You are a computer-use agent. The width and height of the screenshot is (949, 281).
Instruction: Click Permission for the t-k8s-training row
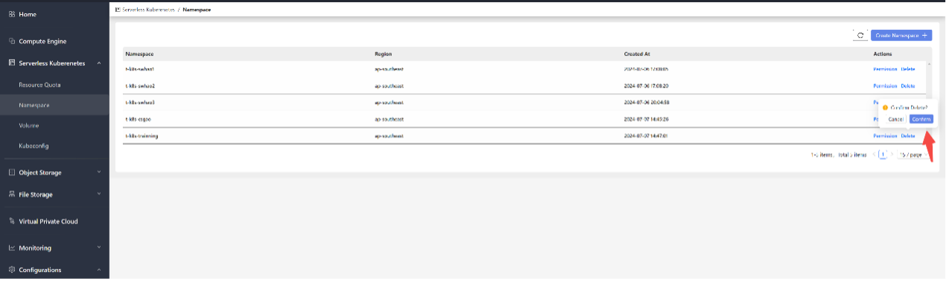tap(885, 136)
